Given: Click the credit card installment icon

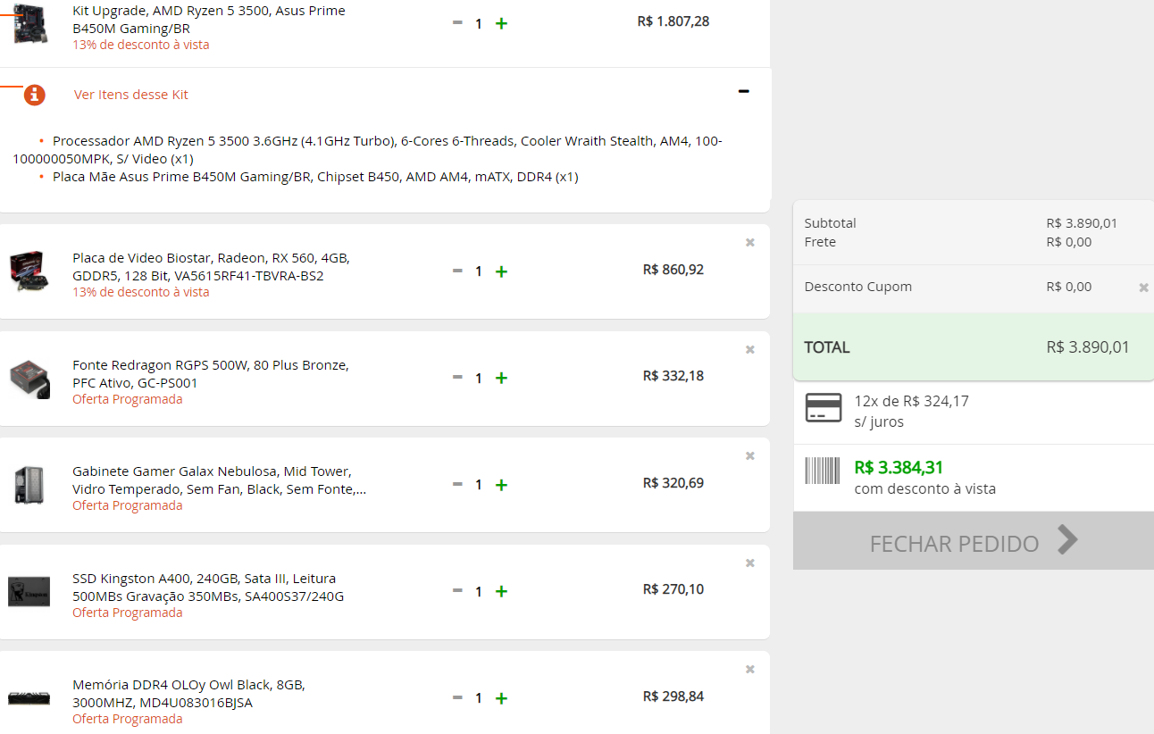Looking at the screenshot, I should [824, 407].
